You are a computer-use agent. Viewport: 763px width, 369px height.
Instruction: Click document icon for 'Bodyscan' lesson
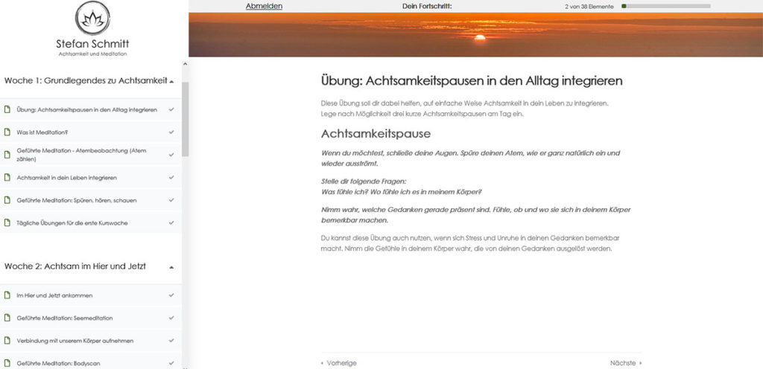coord(7,363)
